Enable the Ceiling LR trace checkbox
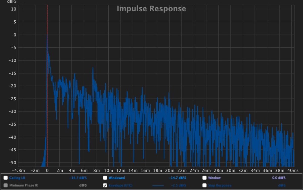303x190 pixels. [x=6, y=178]
